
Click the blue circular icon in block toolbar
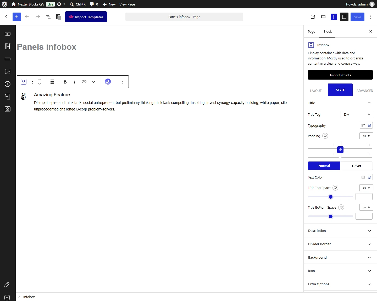(108, 82)
